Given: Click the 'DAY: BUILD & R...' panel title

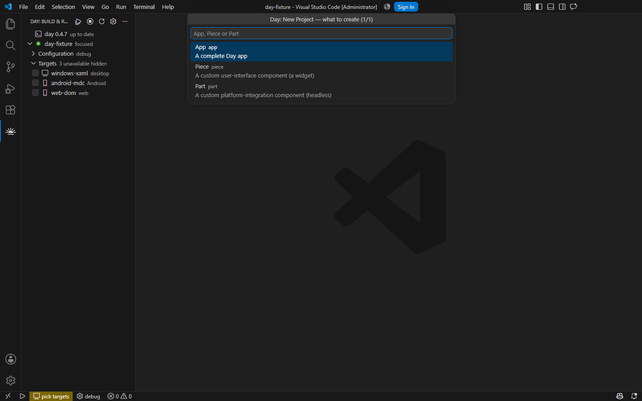Looking at the screenshot, I should (x=49, y=21).
